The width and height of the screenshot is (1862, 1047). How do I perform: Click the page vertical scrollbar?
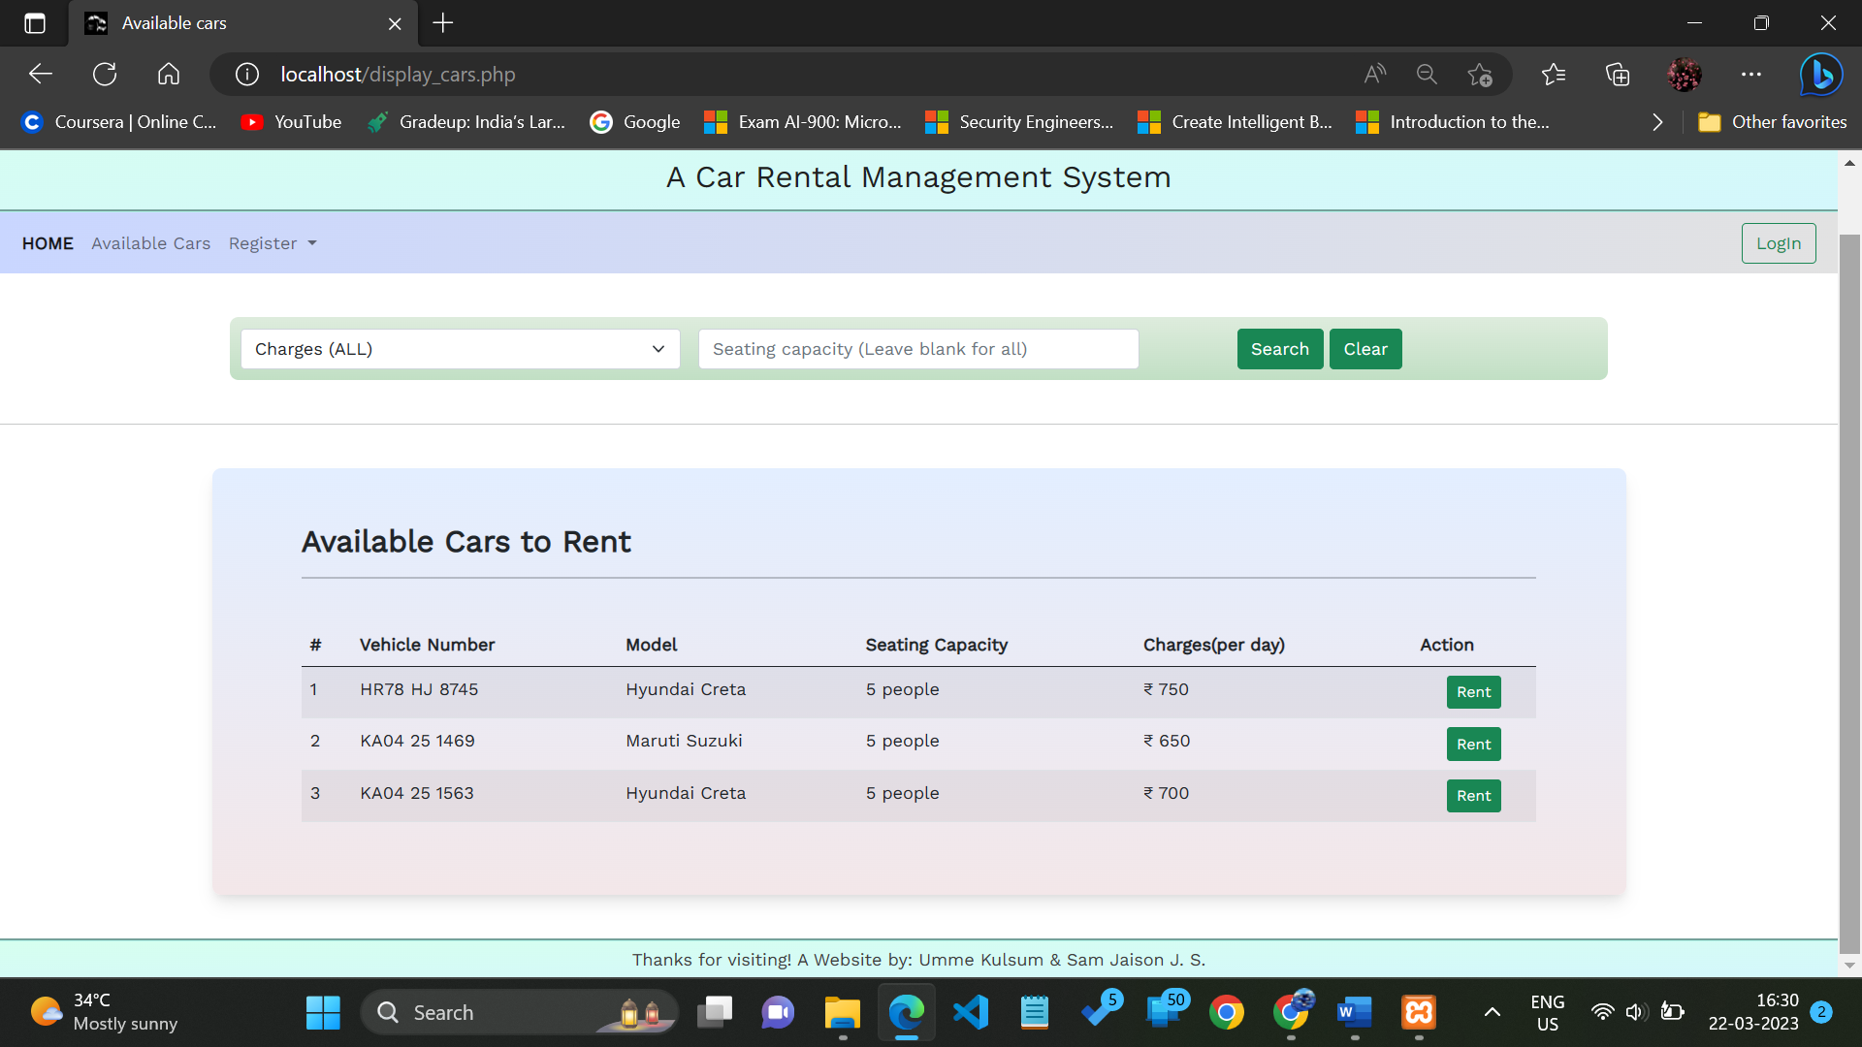[x=1849, y=582]
